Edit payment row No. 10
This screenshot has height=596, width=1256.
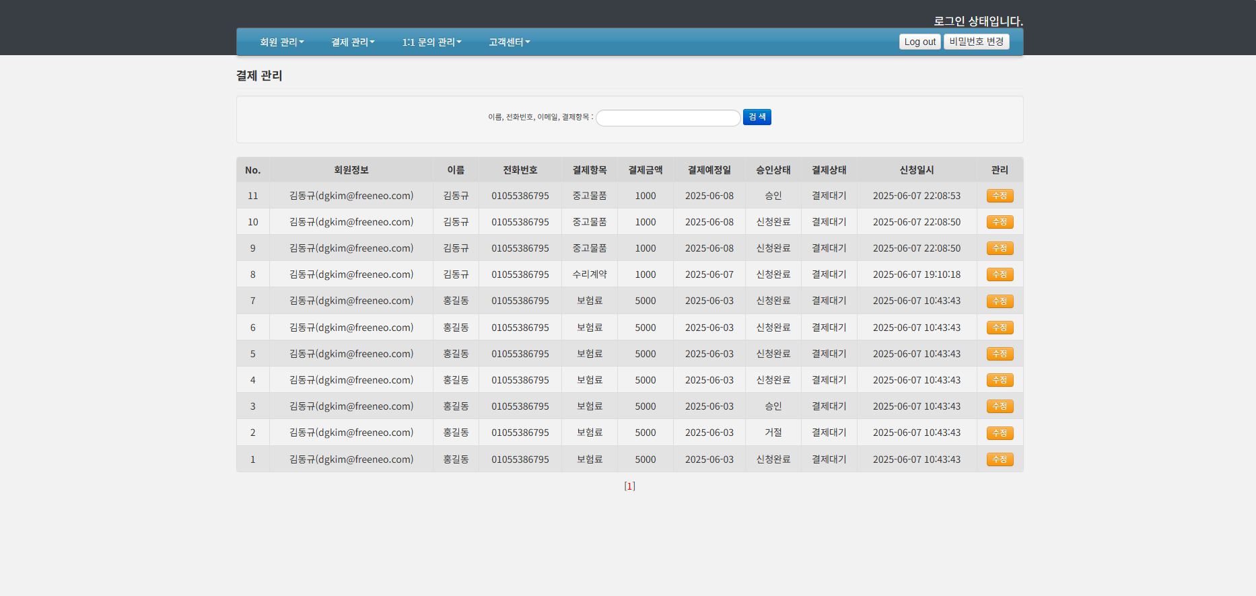tap(1000, 222)
